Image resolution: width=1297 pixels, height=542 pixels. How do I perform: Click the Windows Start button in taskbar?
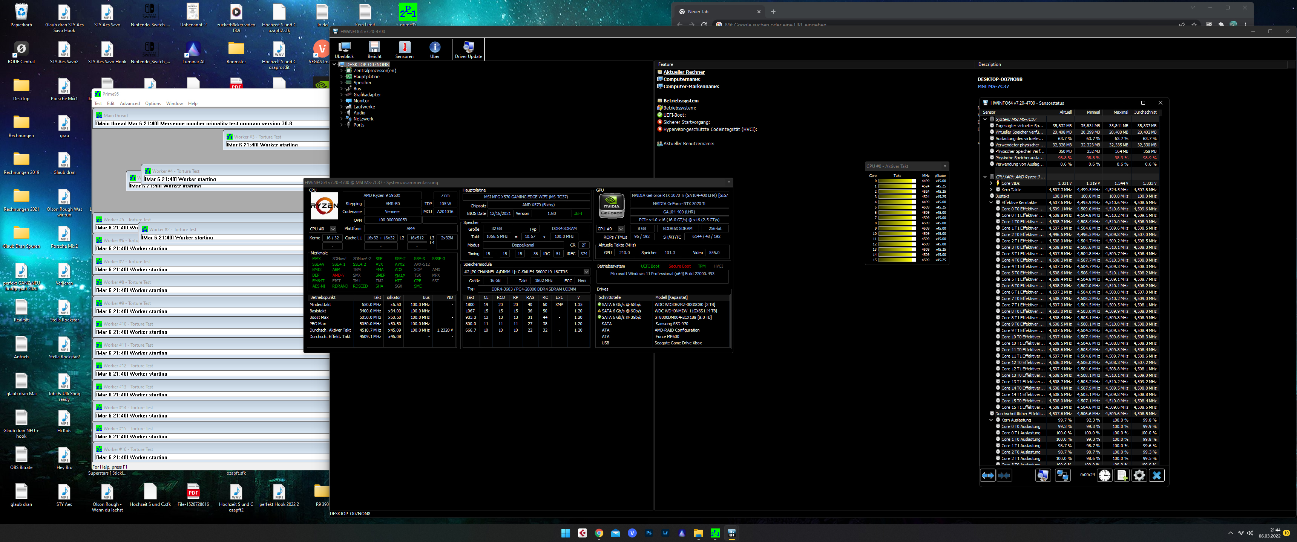point(566,533)
